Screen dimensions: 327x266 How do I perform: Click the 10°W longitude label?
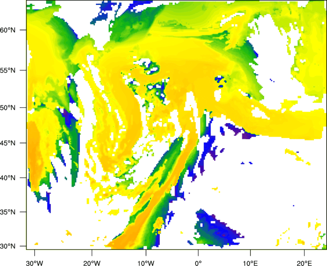pyautogui.click(x=146, y=263)
